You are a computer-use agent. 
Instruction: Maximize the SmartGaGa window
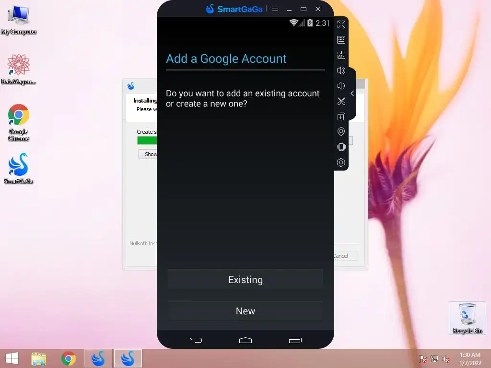tap(304, 9)
